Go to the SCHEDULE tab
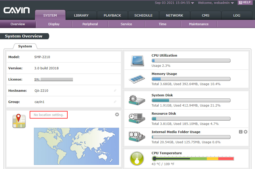 pyautogui.click(x=143, y=16)
